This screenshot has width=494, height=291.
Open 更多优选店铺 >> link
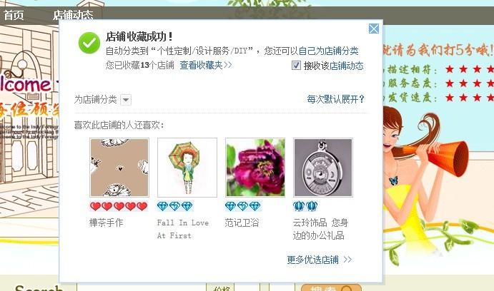(x=319, y=260)
